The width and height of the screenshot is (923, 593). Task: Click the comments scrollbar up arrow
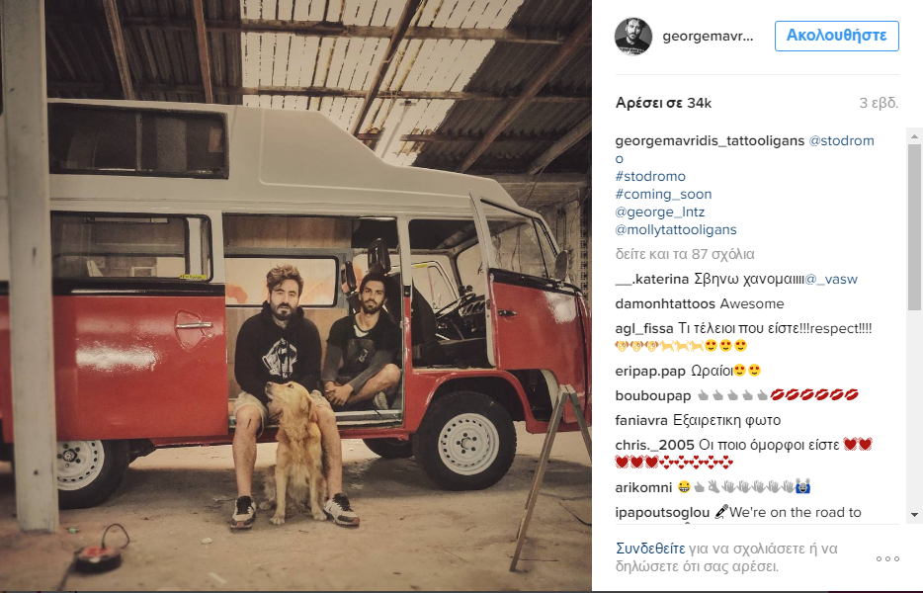914,136
